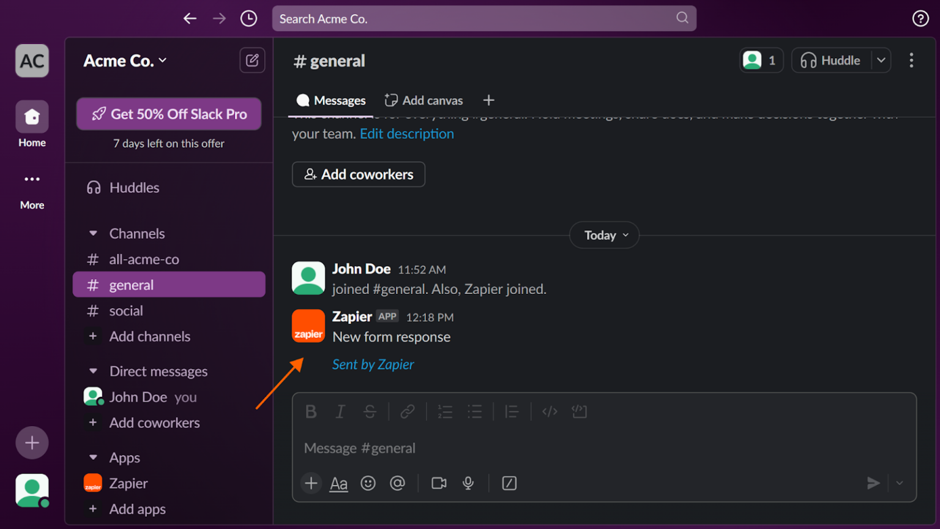
Task: Select the Messages tab
Action: (331, 100)
